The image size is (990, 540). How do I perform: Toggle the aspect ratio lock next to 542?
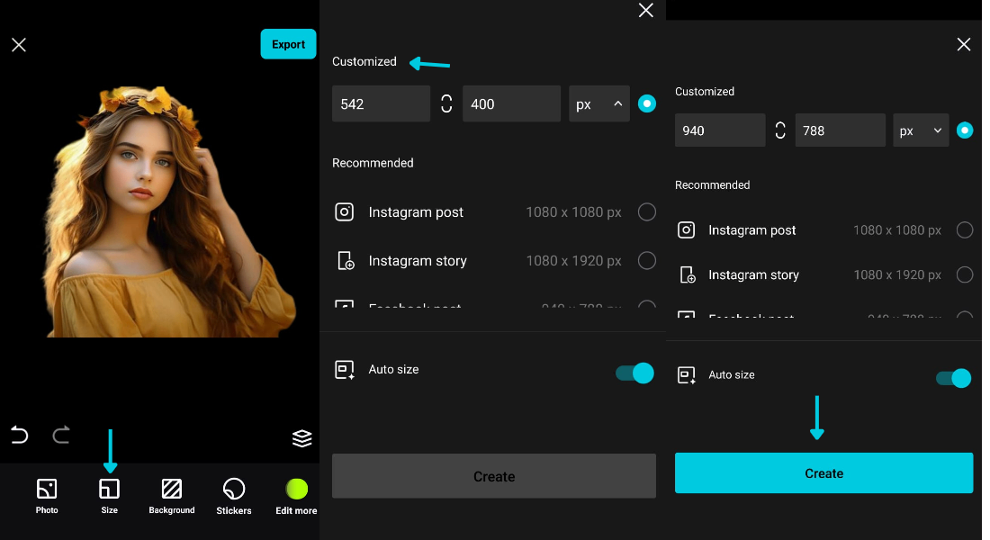446,103
